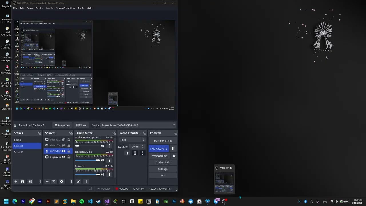Undock the Audio Mixer panel
Screen dimensions: 366x206
(x=114, y=133)
